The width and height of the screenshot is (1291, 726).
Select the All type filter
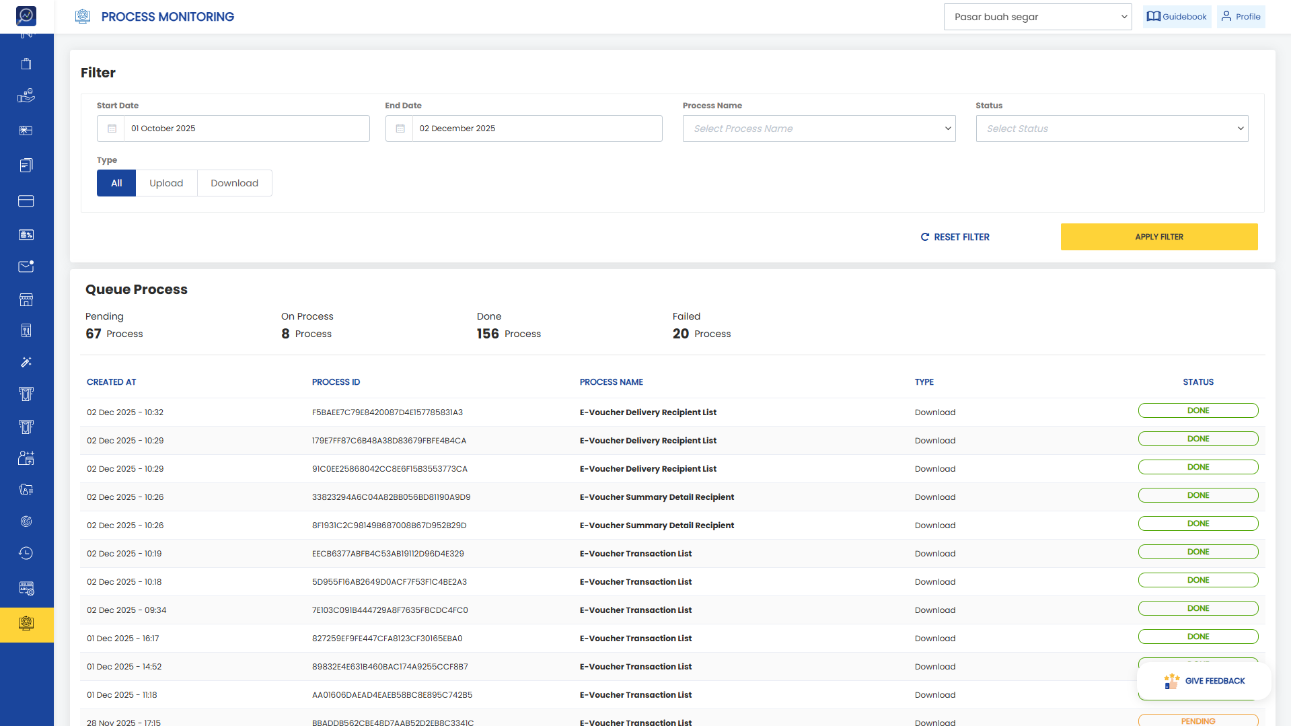click(x=116, y=183)
